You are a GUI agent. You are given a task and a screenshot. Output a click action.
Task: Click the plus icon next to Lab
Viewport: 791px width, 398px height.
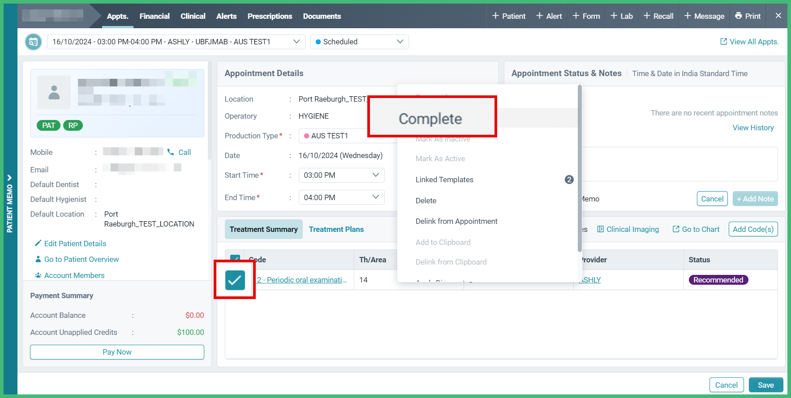614,16
